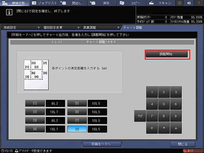This screenshot has height=153, width=204.
Task: Tap keypad digit 1
Action: (152, 92)
